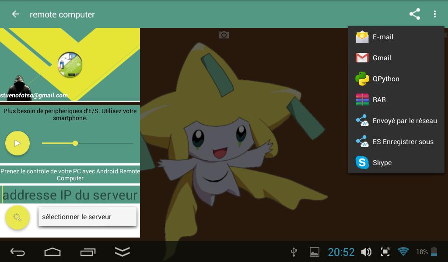Start playback with the yellow play button
This screenshot has width=448, height=262.
pyautogui.click(x=17, y=143)
